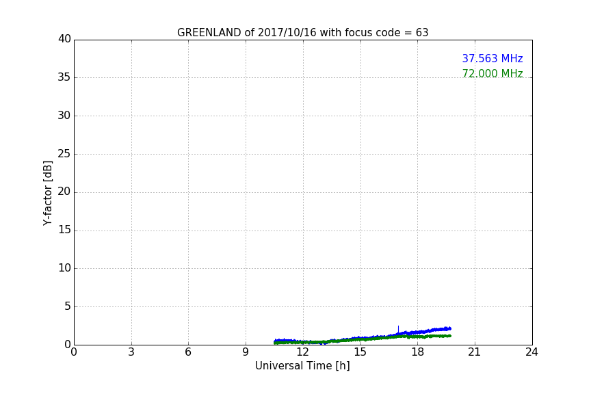Click the 'Universal Time [h]' axis label

(x=302, y=366)
